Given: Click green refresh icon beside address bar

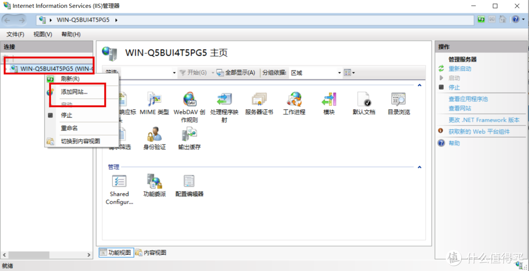Looking at the screenshot, I should point(481,20).
